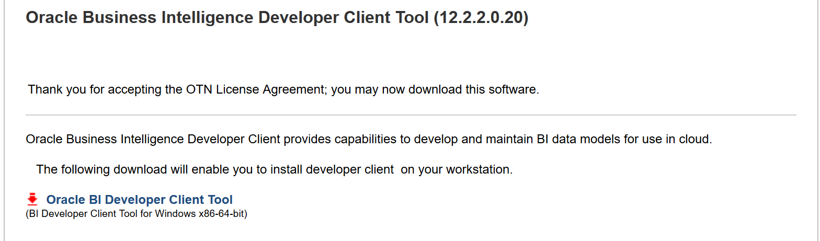This screenshot has height=241, width=820.
Task: Click the word "Oracle" in the heading
Action: point(51,18)
